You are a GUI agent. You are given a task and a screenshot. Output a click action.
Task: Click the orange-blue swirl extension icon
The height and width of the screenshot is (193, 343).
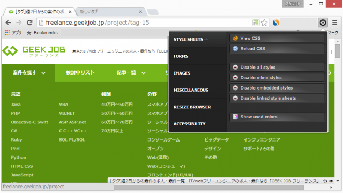[276, 23]
